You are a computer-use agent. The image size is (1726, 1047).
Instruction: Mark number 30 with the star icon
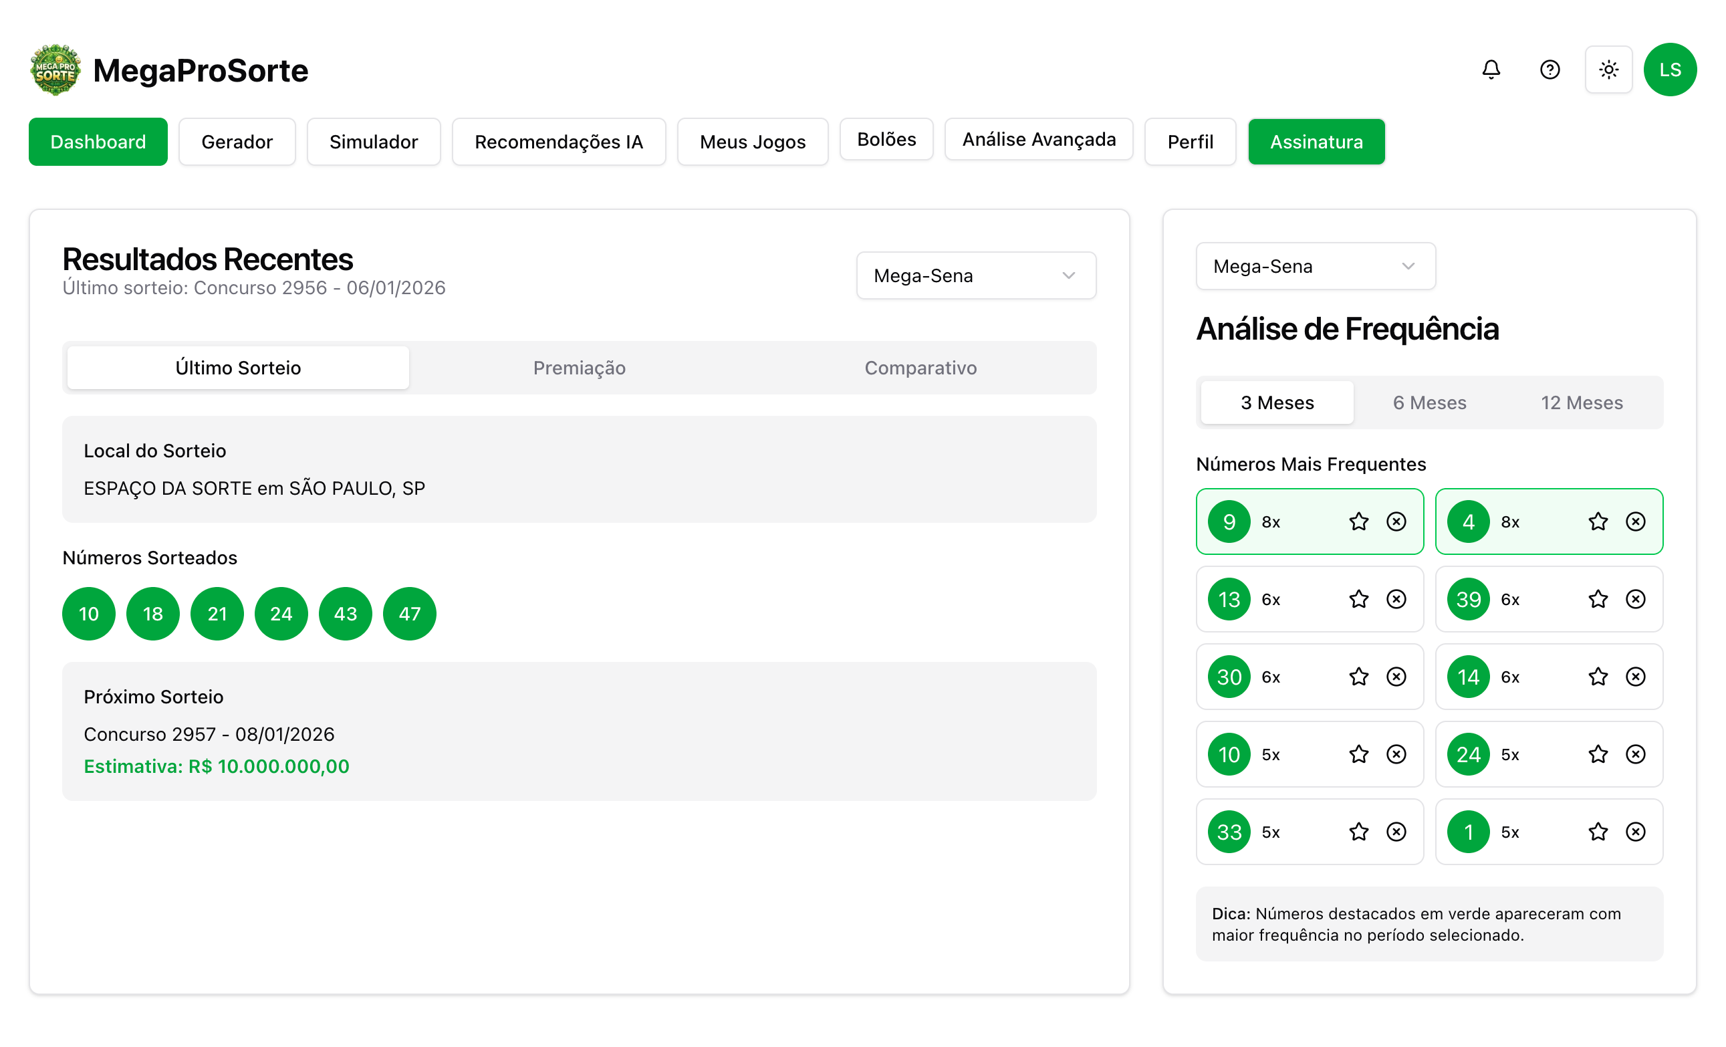[1358, 677]
